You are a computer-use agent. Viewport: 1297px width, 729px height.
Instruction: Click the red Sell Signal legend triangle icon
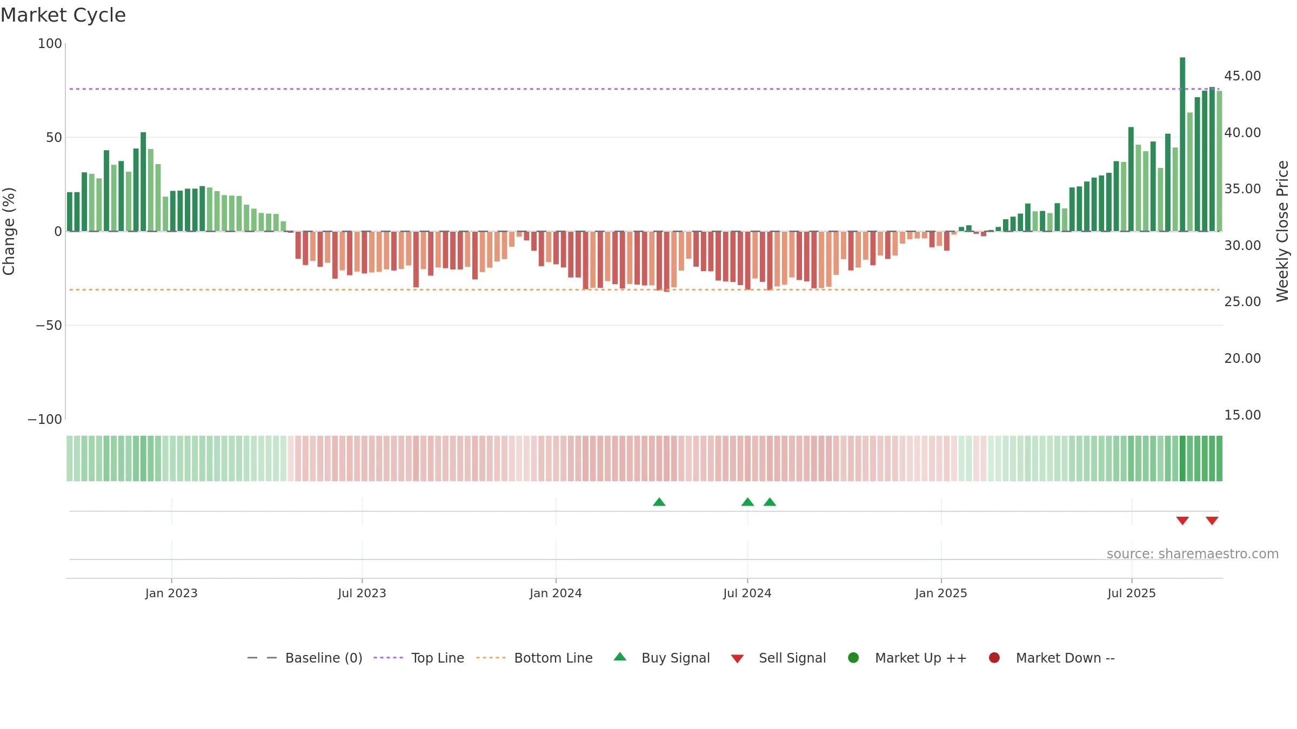737,659
